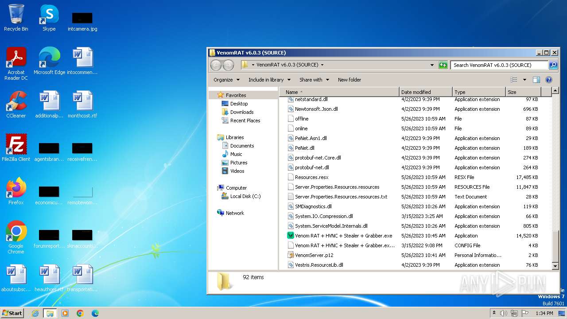Select intcamera.jpg desktop file
The width and height of the screenshot is (567, 319).
[82, 21]
